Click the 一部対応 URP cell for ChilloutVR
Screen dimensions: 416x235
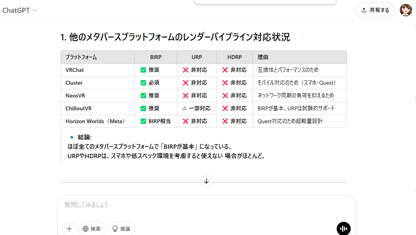tap(196, 108)
